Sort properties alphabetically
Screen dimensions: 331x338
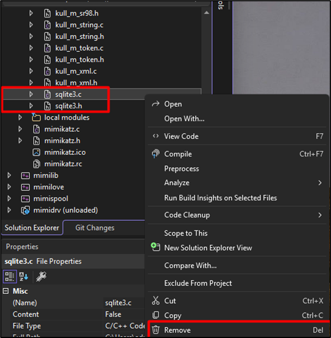[x=23, y=276]
